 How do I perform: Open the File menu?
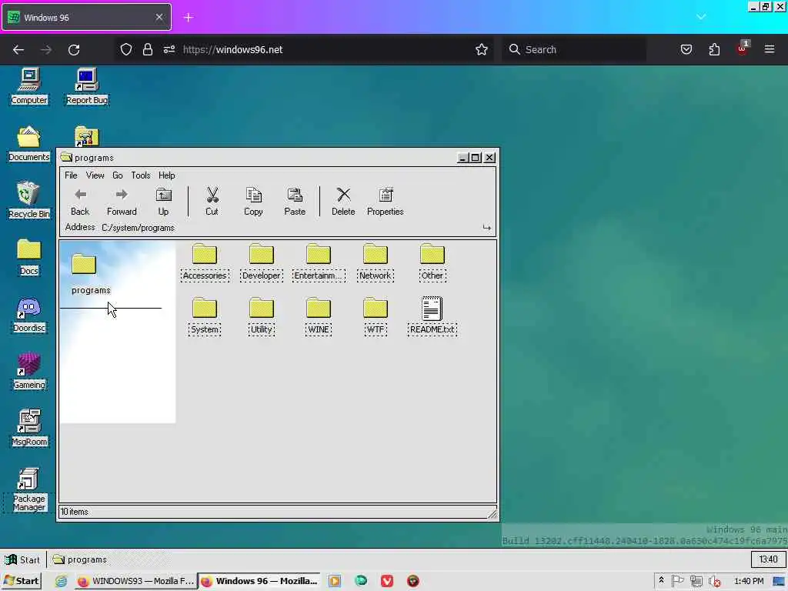click(x=71, y=175)
